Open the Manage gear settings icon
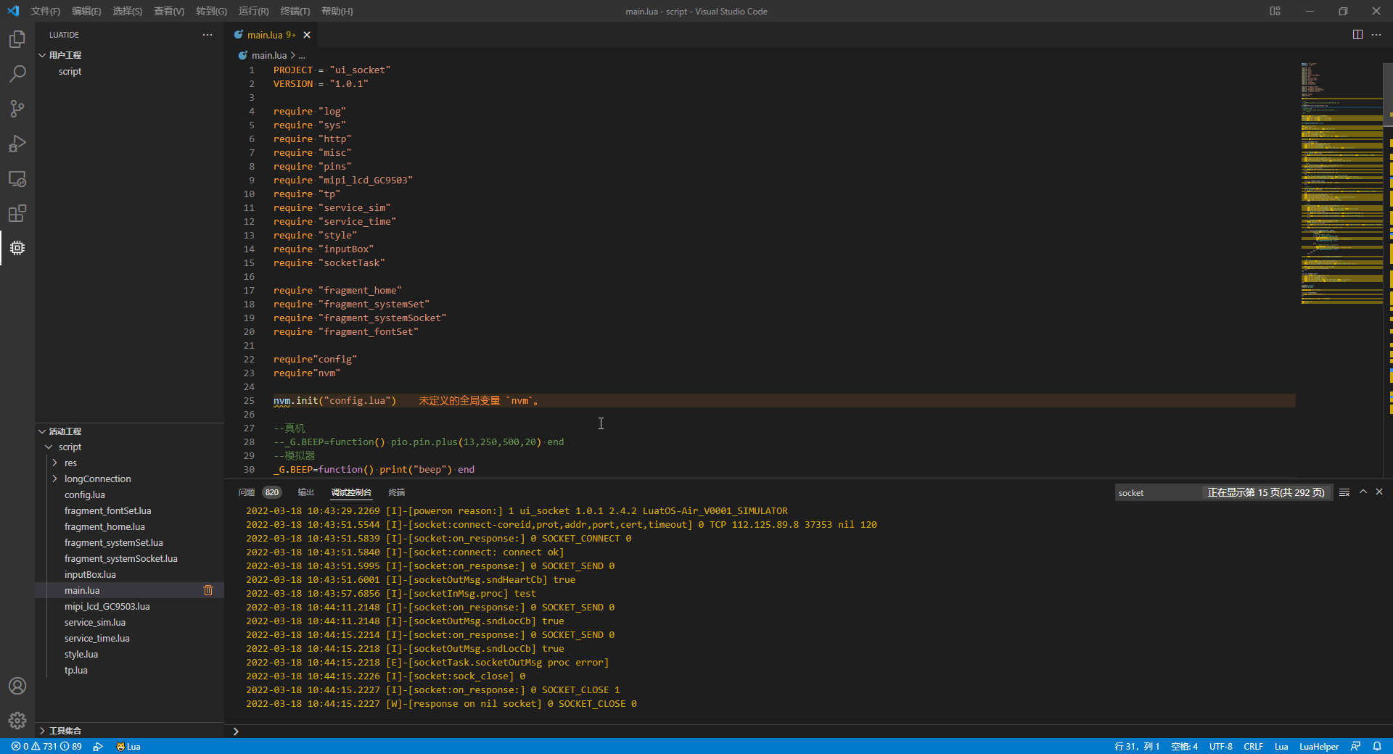1393x754 pixels. 17,721
